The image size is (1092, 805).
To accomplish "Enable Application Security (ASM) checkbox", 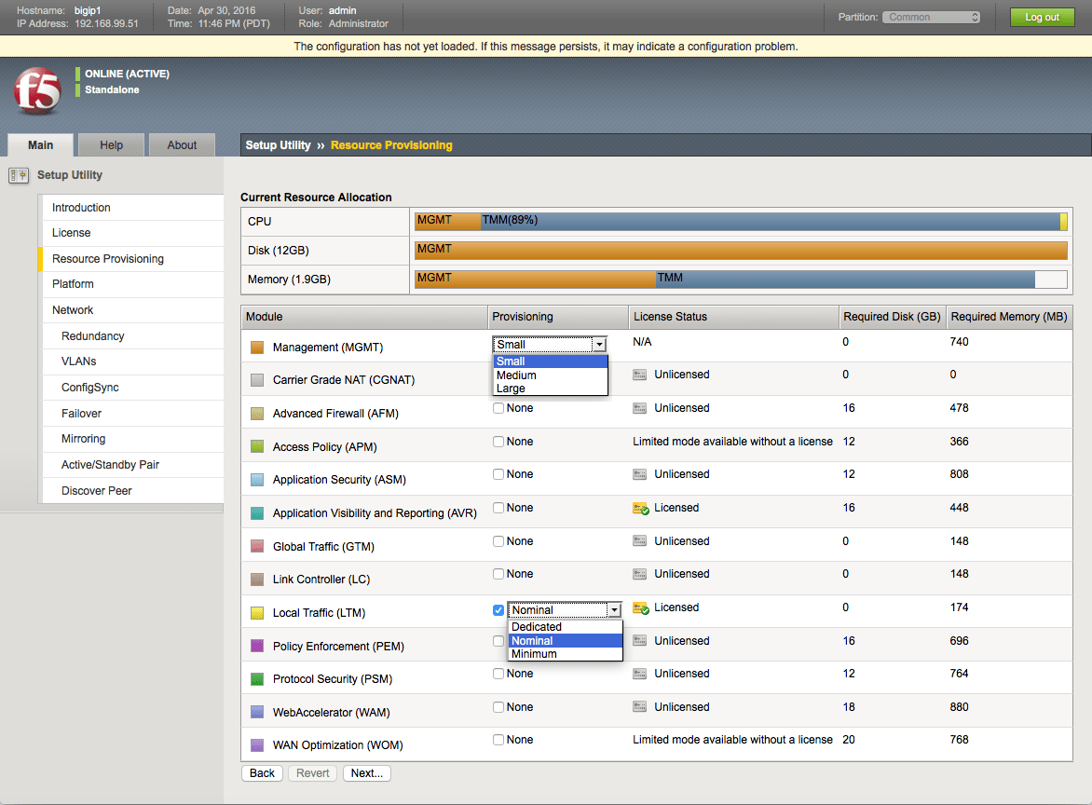I will coord(498,474).
